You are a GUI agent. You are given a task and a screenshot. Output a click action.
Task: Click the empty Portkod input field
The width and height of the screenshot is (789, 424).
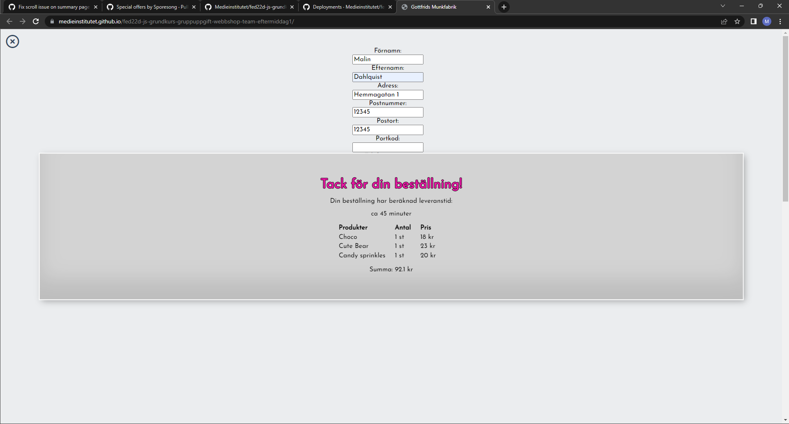(387, 147)
